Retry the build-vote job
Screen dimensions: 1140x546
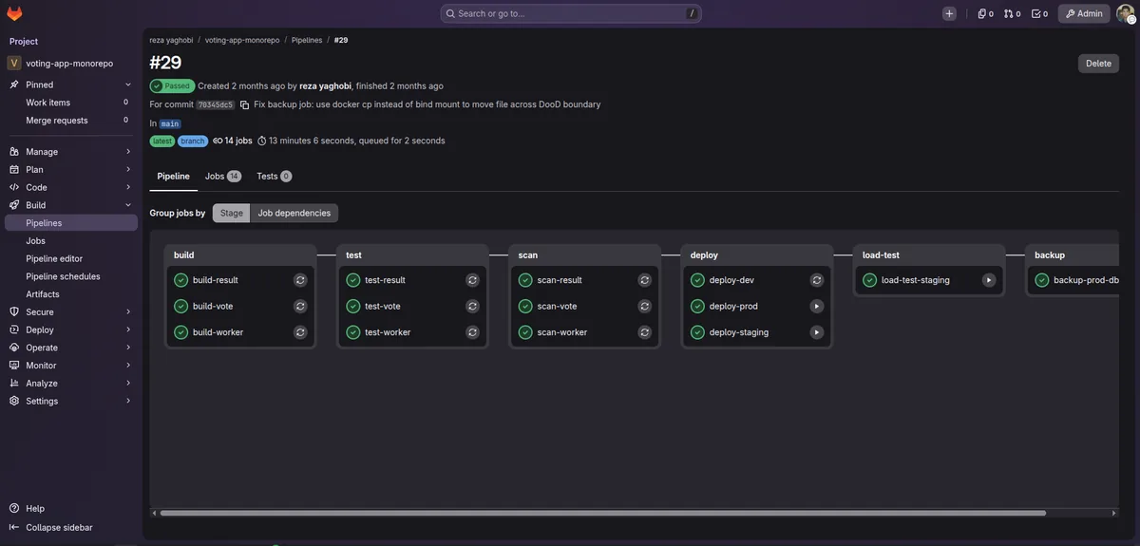point(300,306)
